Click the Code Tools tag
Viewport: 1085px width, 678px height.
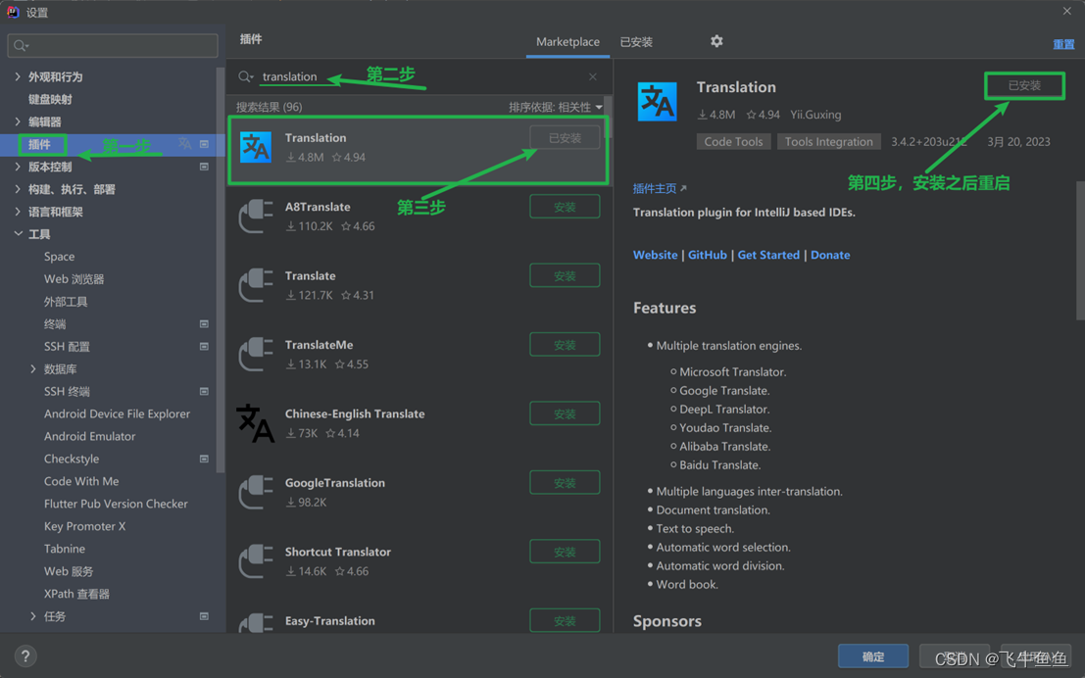[733, 142]
